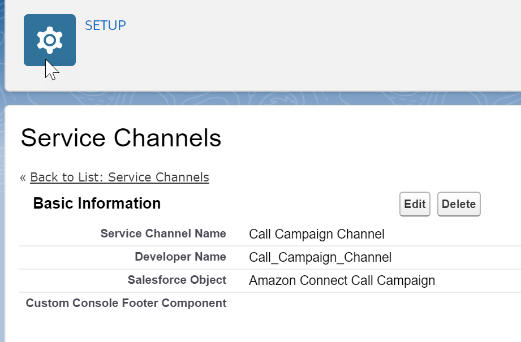Click the Service Channels page heading
The width and height of the screenshot is (521, 342).
coord(121,138)
